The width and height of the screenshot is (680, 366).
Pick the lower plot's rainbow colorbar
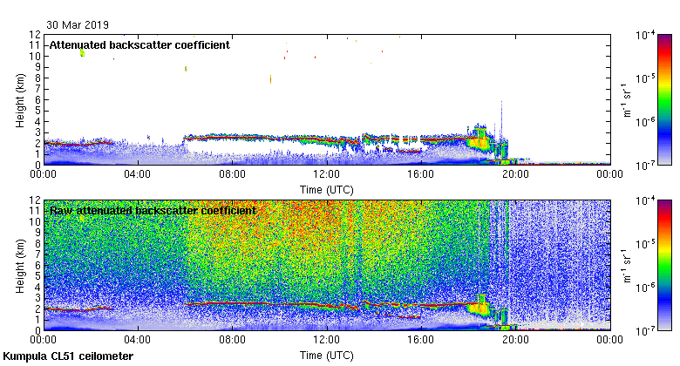(664, 266)
